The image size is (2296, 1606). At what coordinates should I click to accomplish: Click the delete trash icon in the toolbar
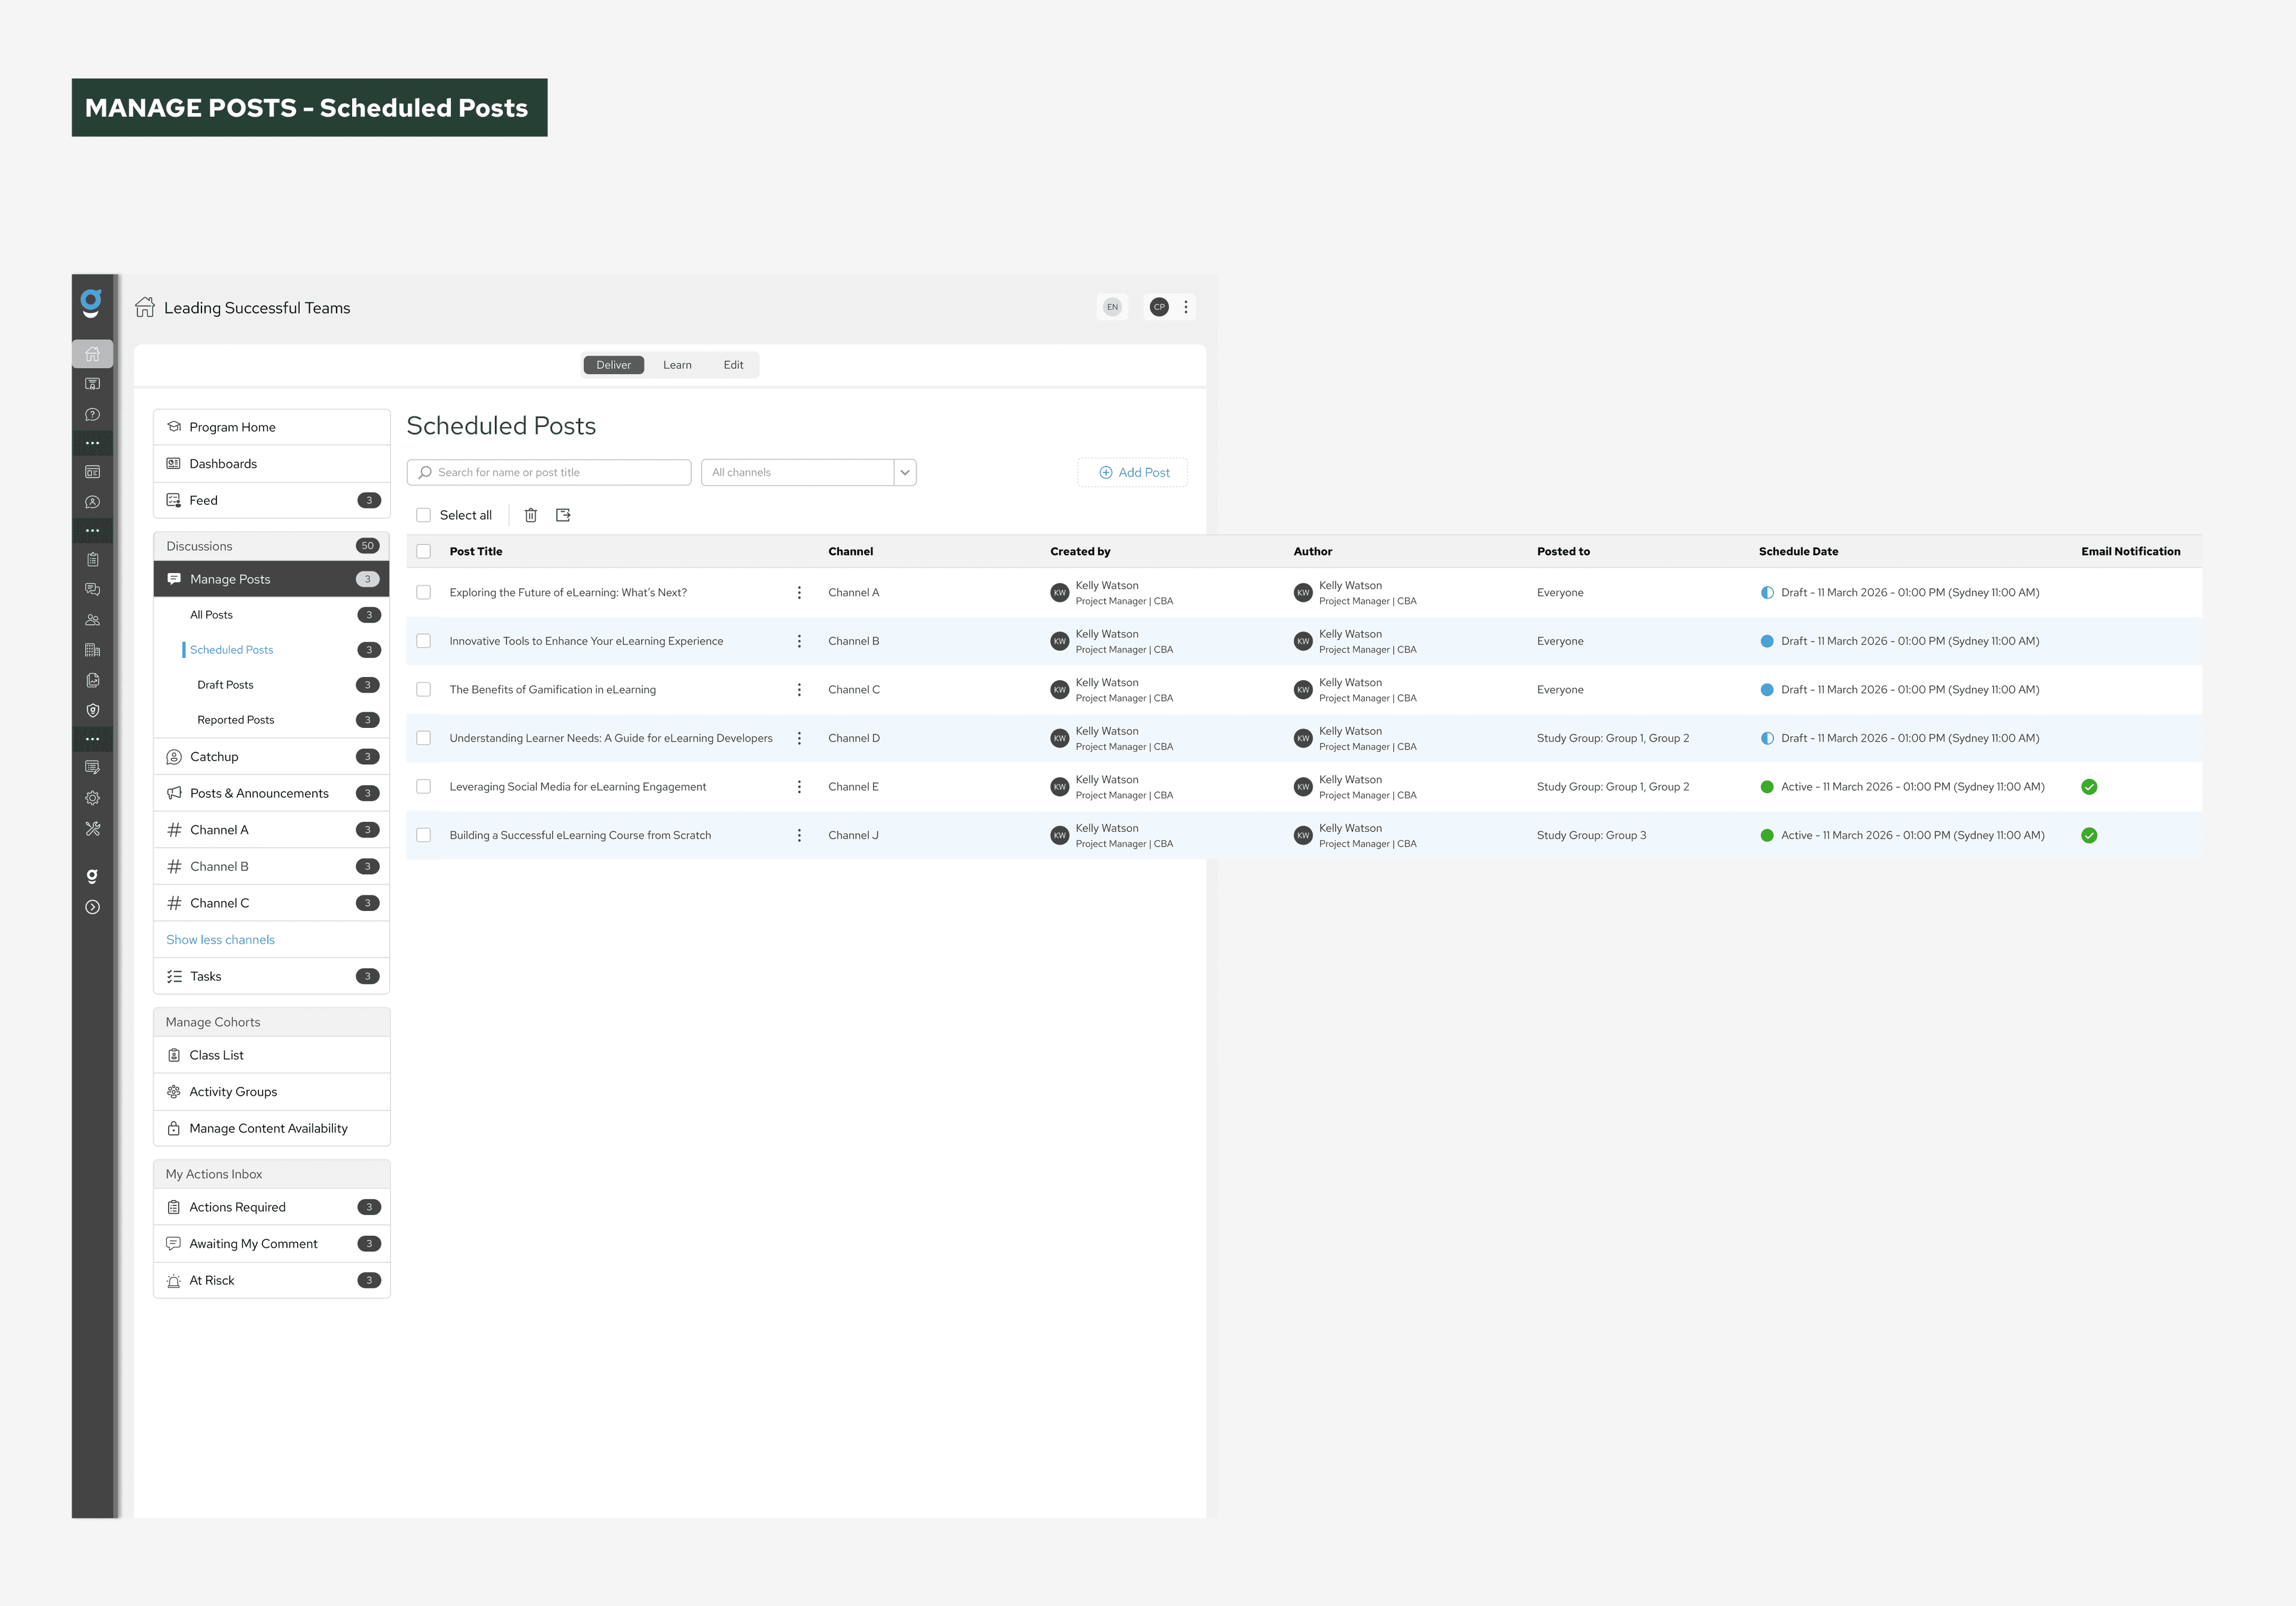click(531, 516)
